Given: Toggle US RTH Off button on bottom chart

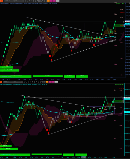Looking at the screenshot, I should tap(81, 154).
